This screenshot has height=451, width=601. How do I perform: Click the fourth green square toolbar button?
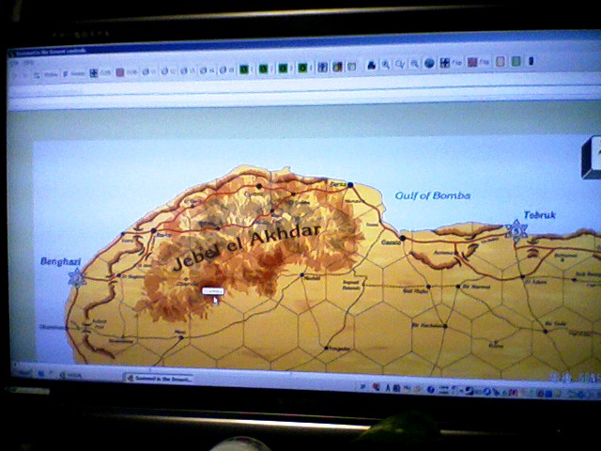[302, 69]
